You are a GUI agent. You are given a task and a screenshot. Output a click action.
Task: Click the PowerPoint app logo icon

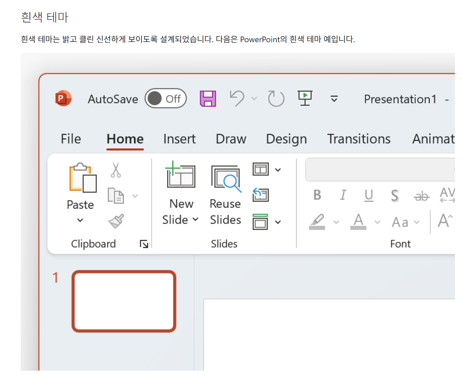63,99
